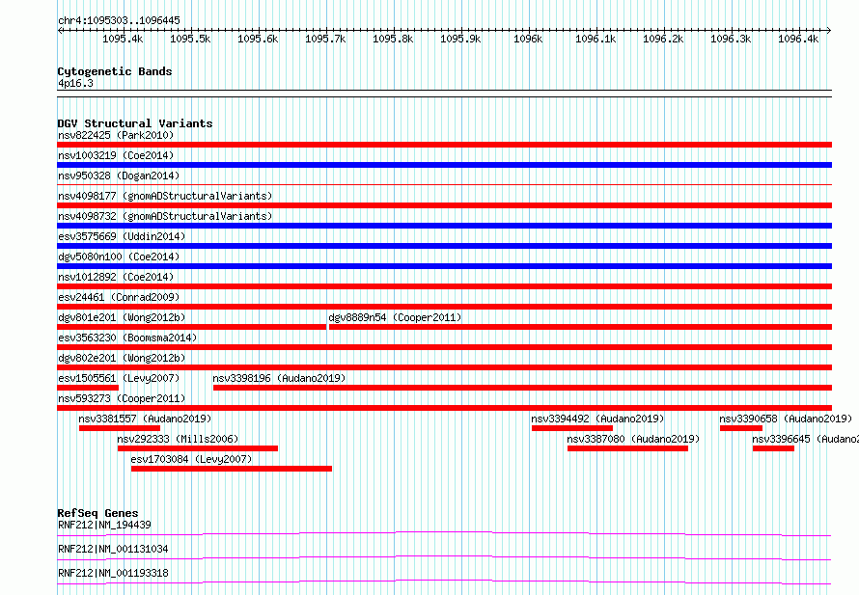The width and height of the screenshot is (859, 595).
Task: Open the nsv3396645 variant label
Action: (805, 439)
